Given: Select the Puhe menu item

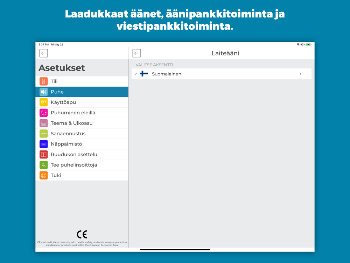Looking at the screenshot, I should click(x=82, y=92).
